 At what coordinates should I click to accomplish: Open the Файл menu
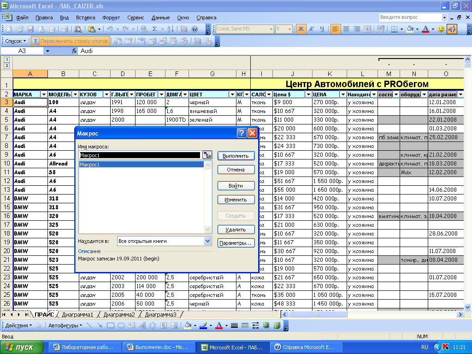[22, 18]
